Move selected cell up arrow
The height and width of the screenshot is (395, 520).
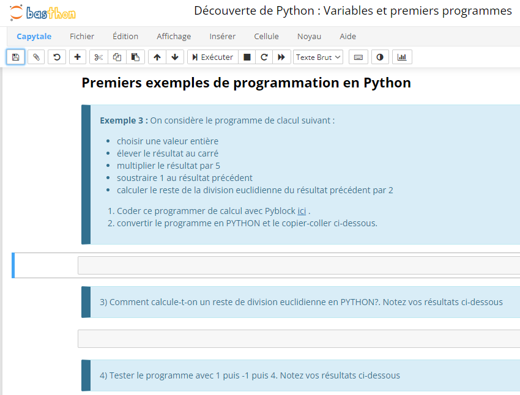[157, 57]
